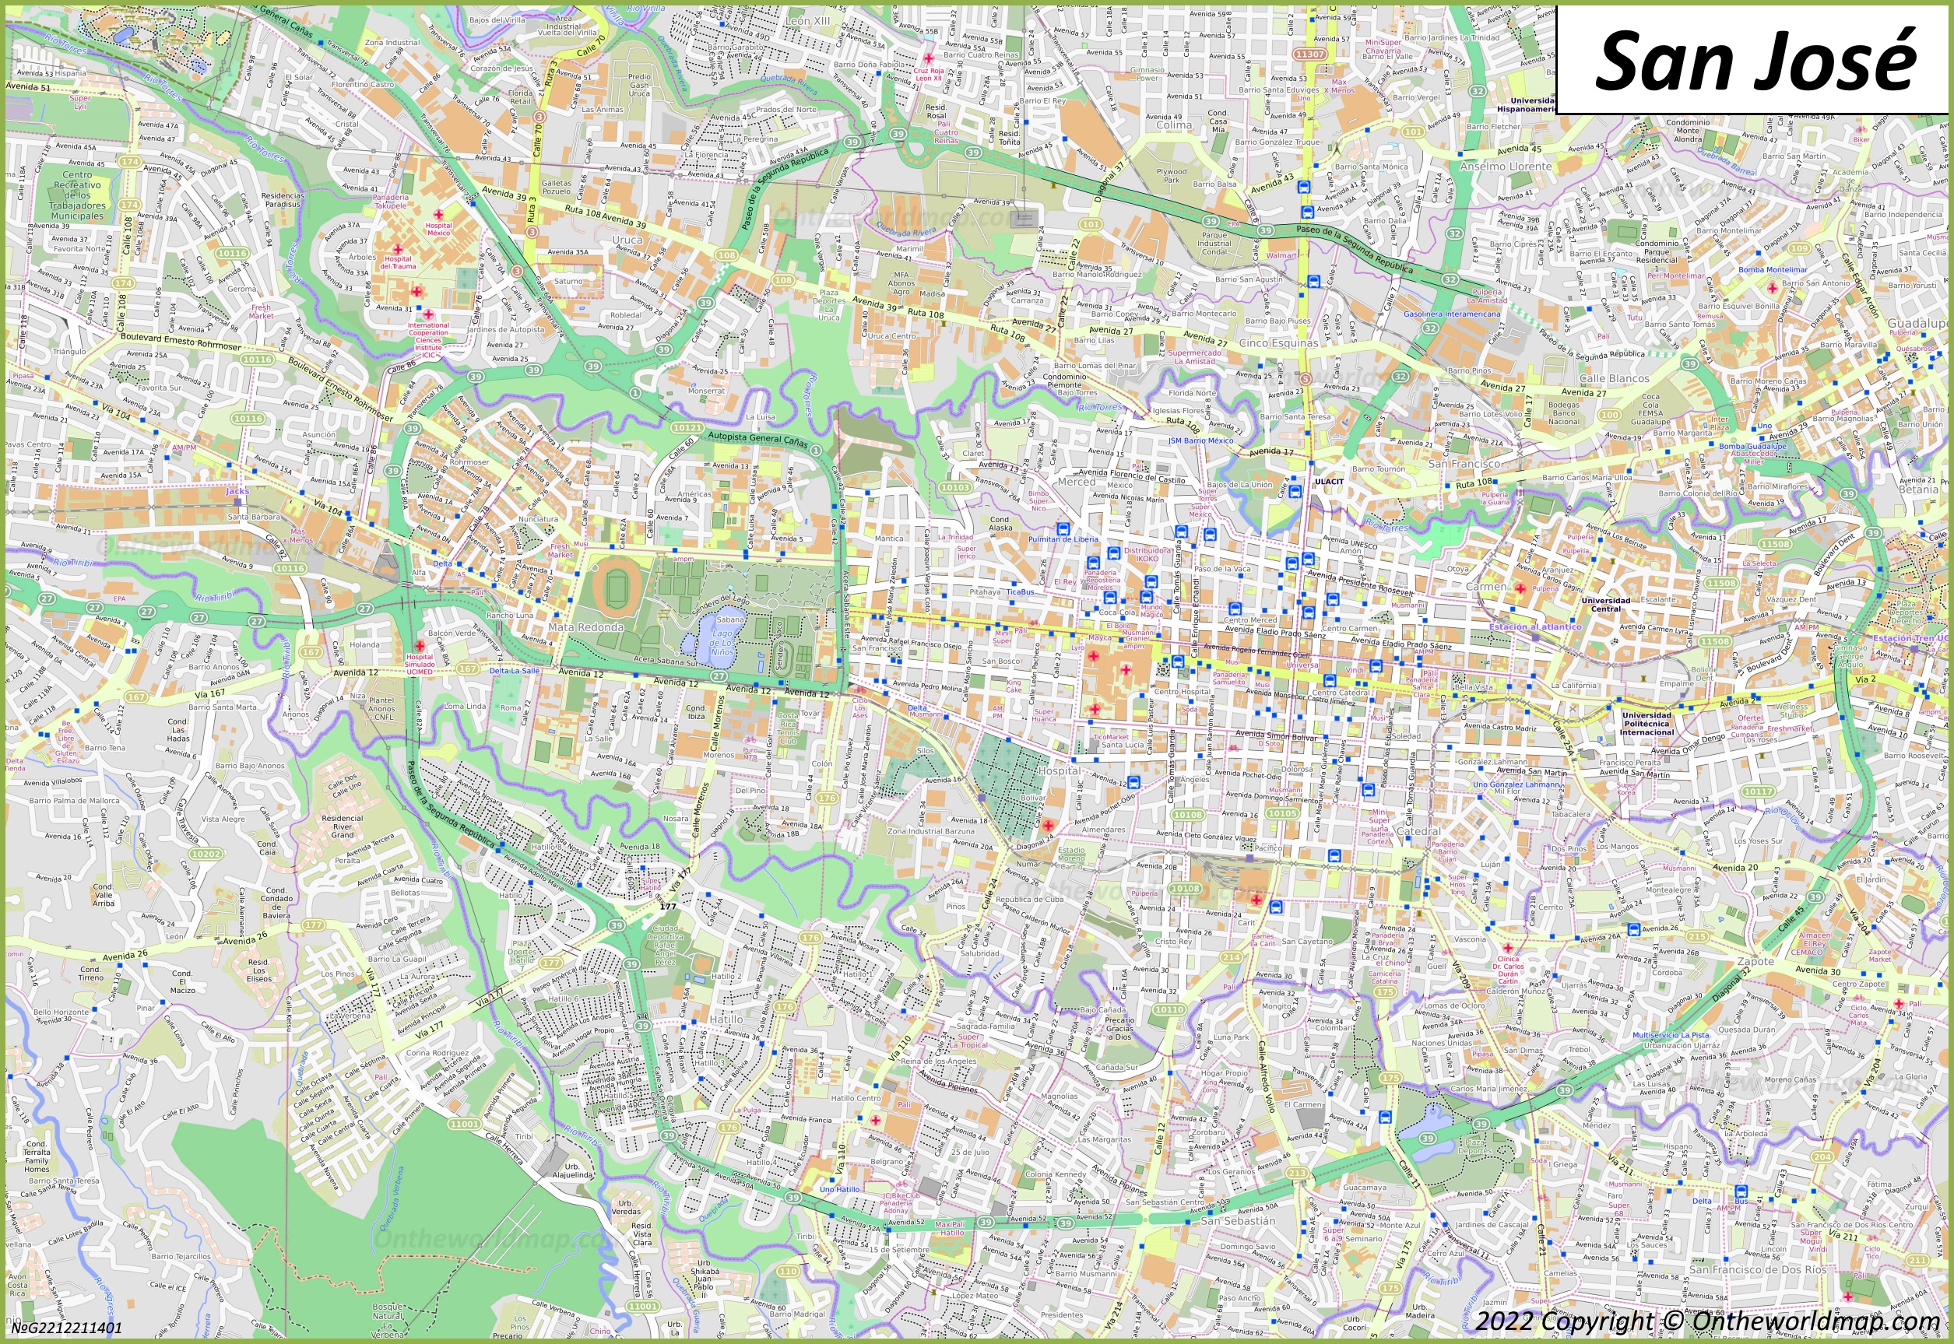Click the Merced district label

click(x=1077, y=482)
